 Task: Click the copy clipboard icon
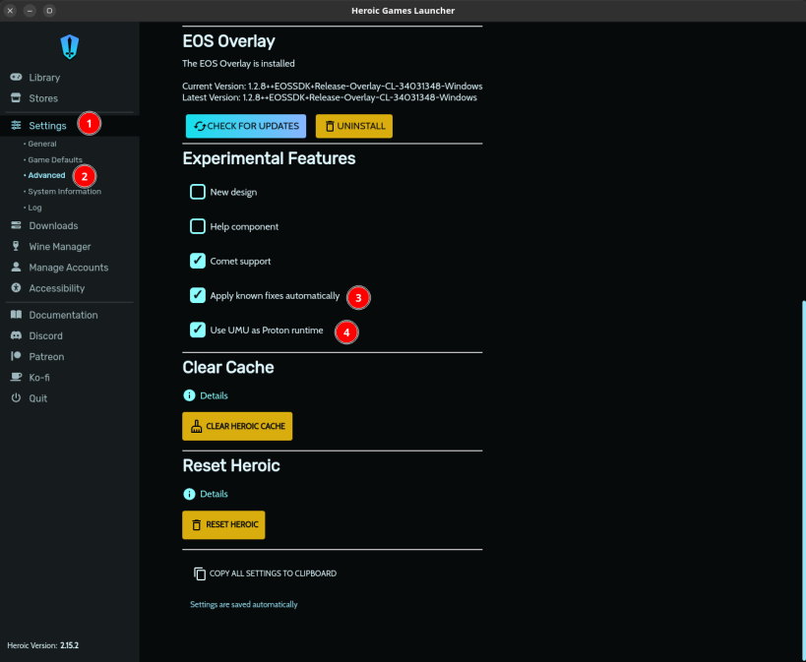click(x=200, y=573)
